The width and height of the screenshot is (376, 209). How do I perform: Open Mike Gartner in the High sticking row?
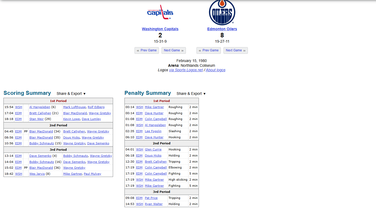pos(154,180)
